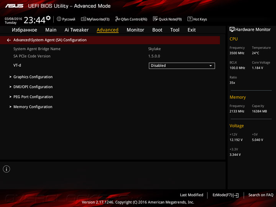The height and width of the screenshot is (207, 276).
Task: Click Search on FAQ link
Action: [261, 195]
